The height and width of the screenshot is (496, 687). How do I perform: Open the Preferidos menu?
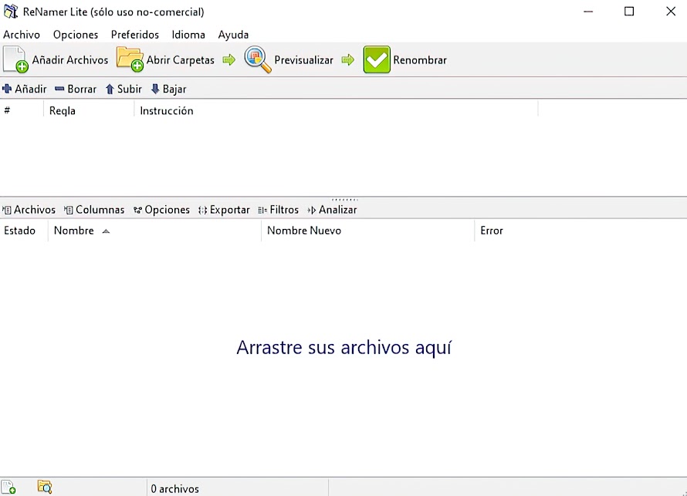(134, 35)
